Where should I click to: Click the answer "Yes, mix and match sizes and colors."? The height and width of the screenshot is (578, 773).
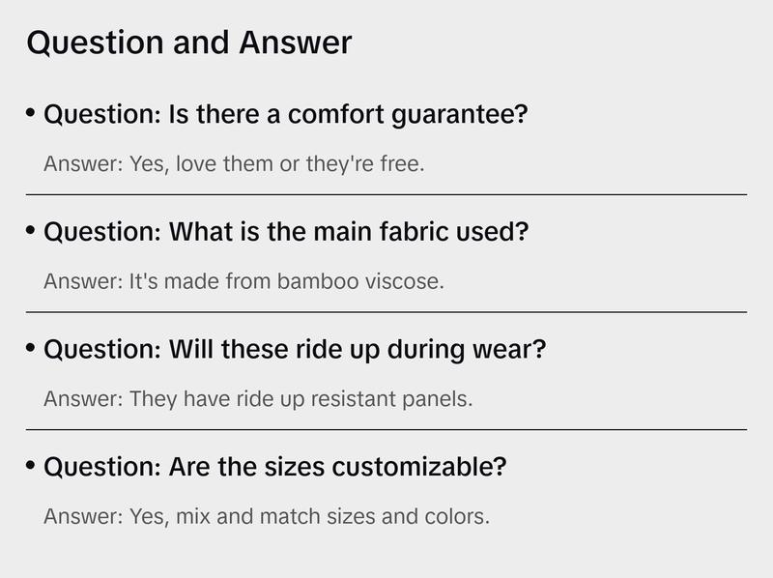tap(267, 516)
